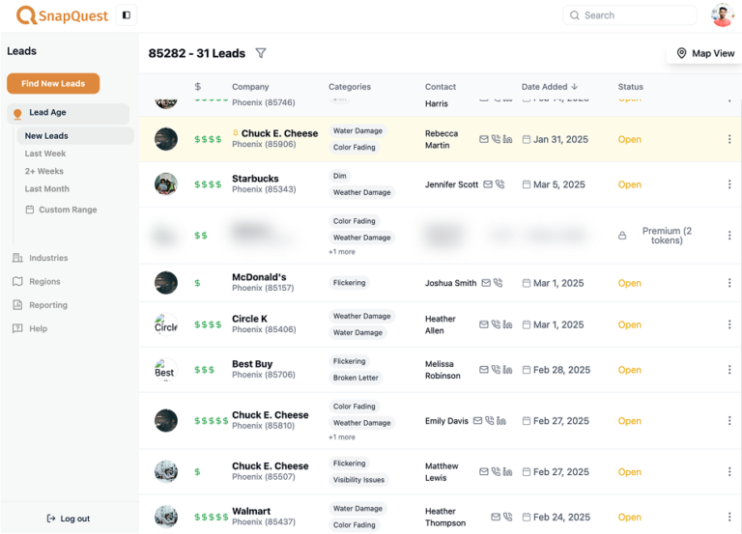Switch to Map View
This screenshot has height=534, width=742.
[705, 53]
